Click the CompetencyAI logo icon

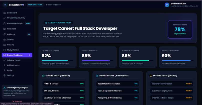click(x=5, y=5)
